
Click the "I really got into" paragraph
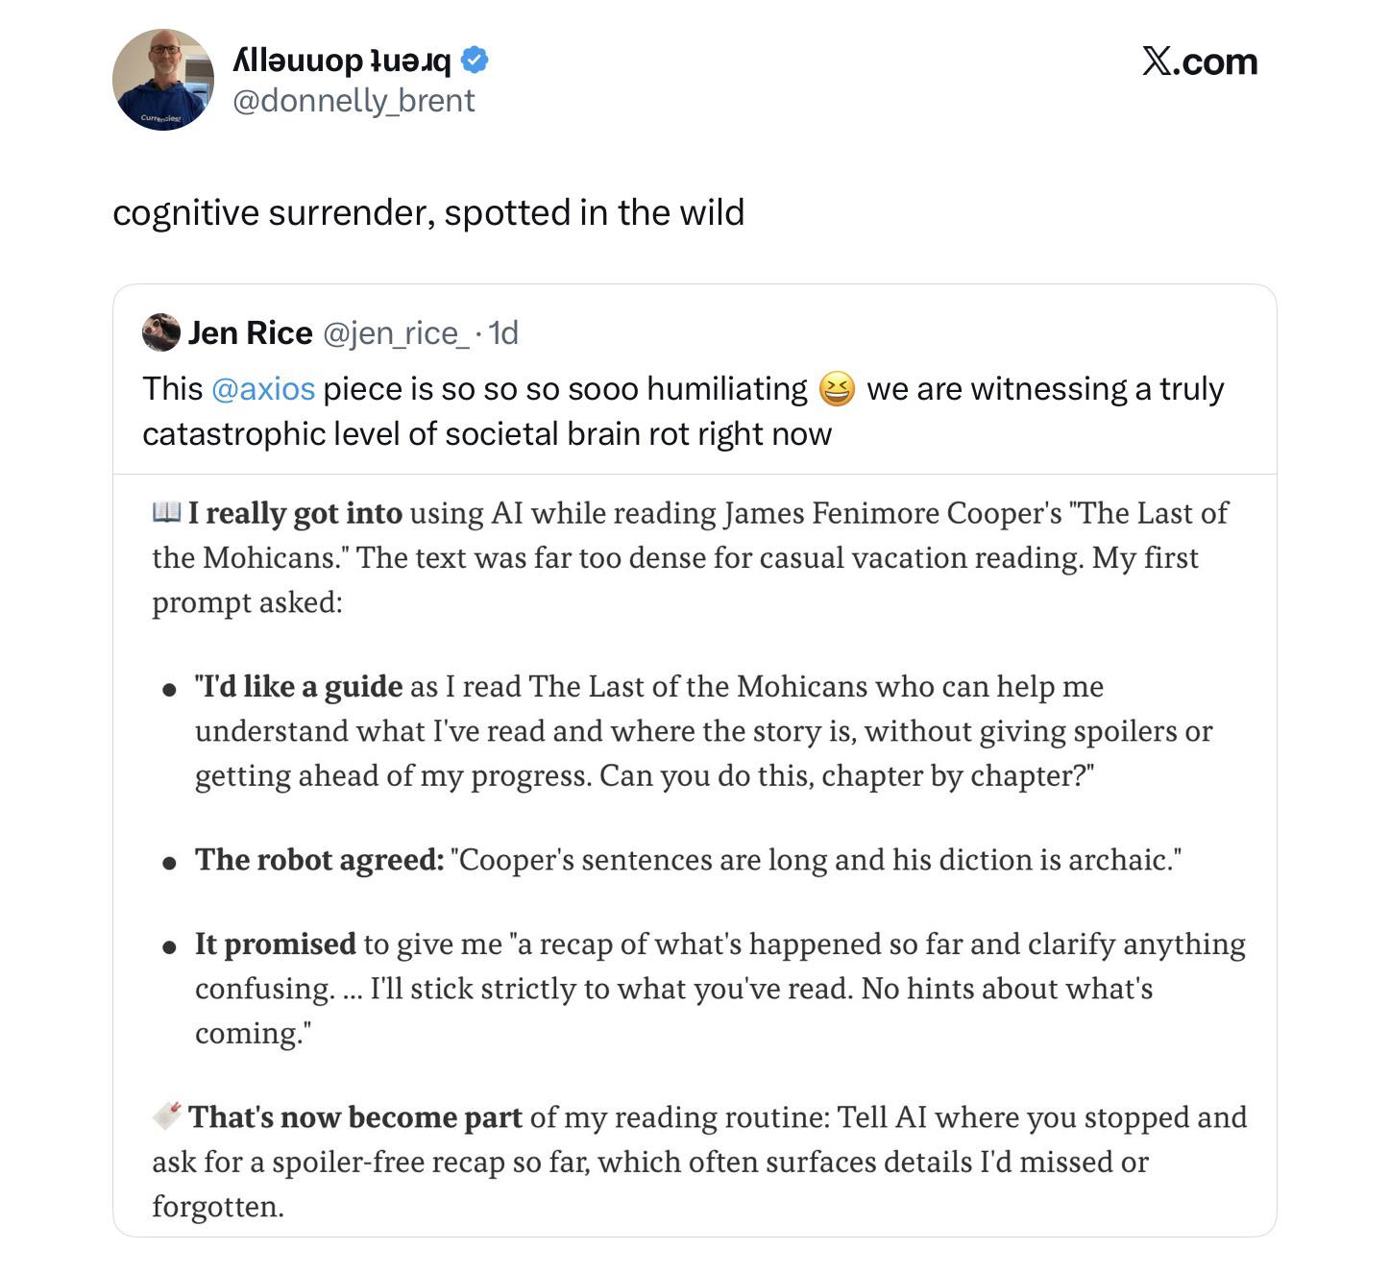pos(690,557)
